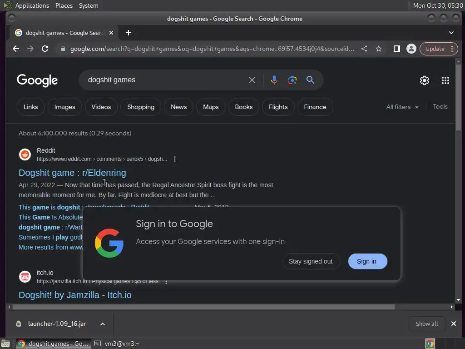Click the Google logo
The height and width of the screenshot is (349, 465).
[37, 80]
